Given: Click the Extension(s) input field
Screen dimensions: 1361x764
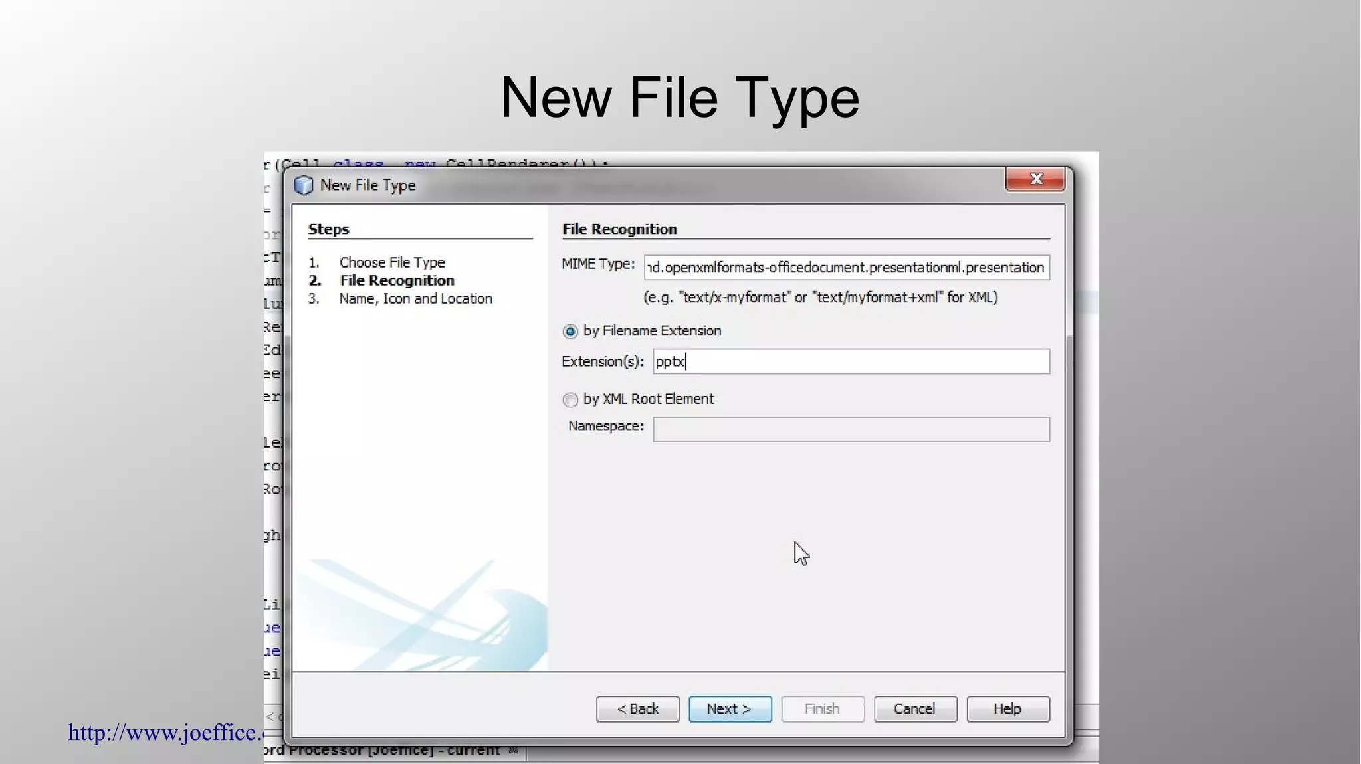Looking at the screenshot, I should coord(851,361).
